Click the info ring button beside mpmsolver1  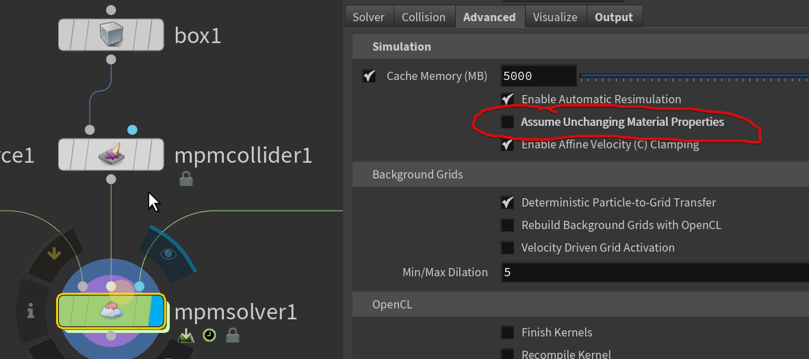click(x=31, y=311)
